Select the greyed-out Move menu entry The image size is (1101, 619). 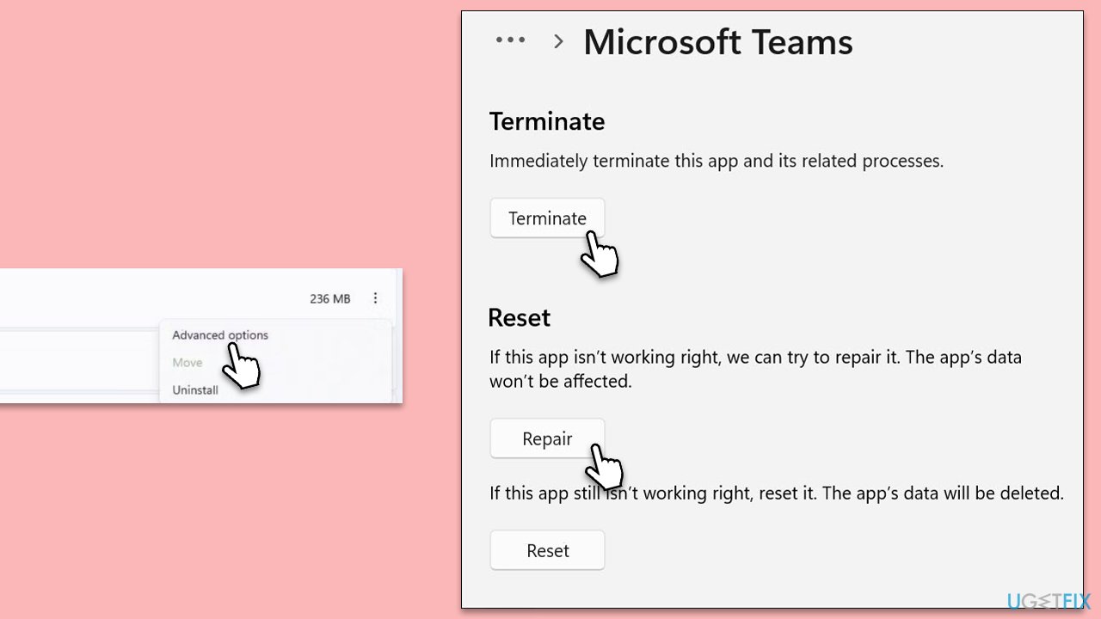coord(187,363)
